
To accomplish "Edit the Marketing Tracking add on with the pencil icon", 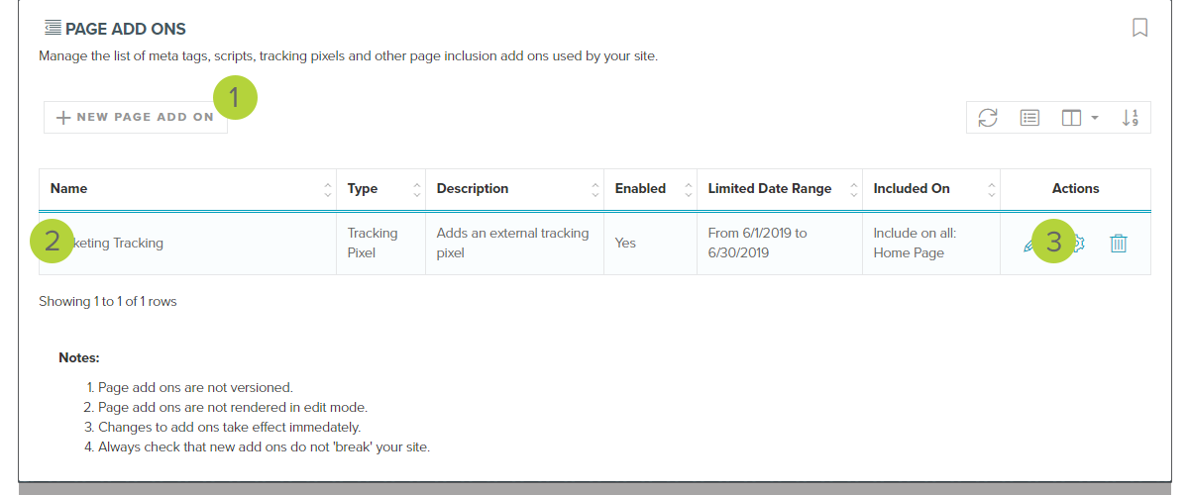I will coord(1029,244).
